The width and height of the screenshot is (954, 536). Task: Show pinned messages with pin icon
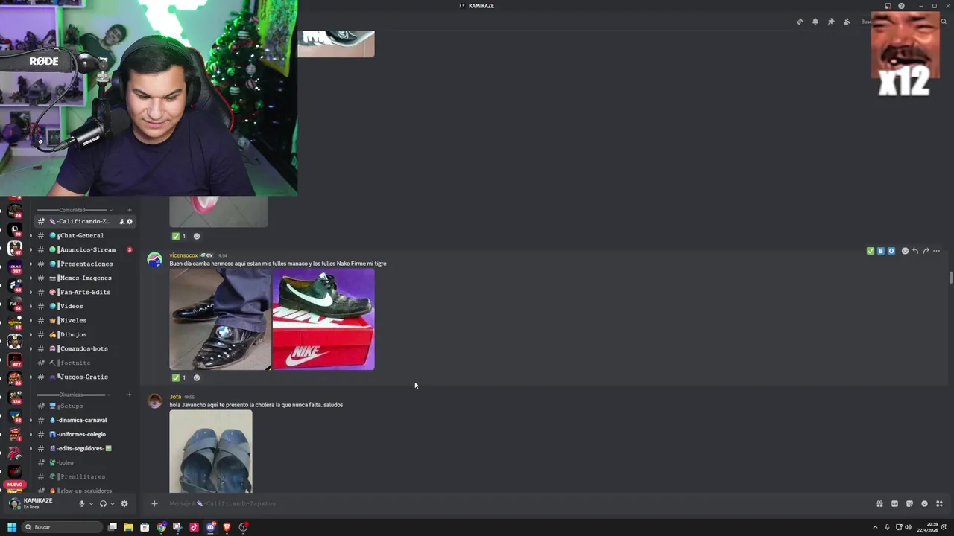pyautogui.click(x=831, y=22)
